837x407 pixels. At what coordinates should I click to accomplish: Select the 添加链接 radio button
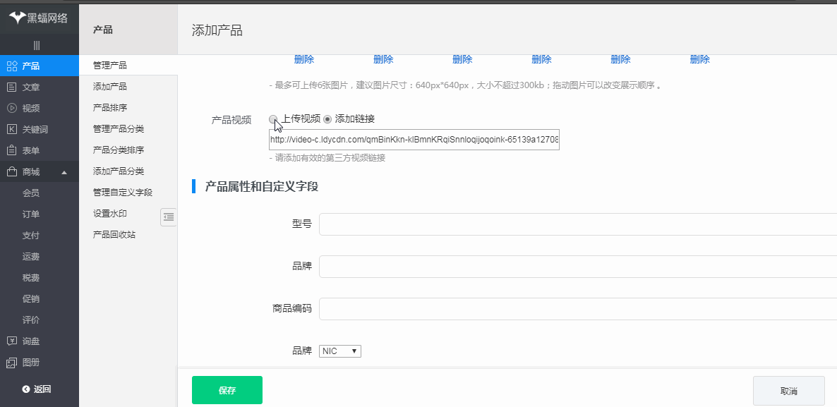(x=327, y=119)
